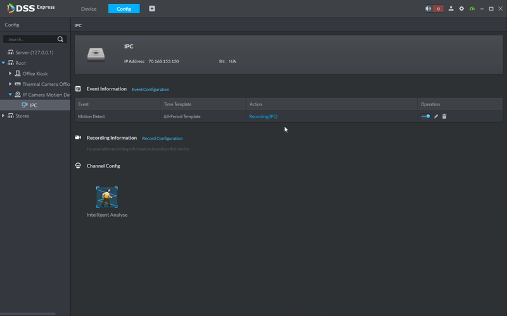Click the Operation column header

coord(460,104)
